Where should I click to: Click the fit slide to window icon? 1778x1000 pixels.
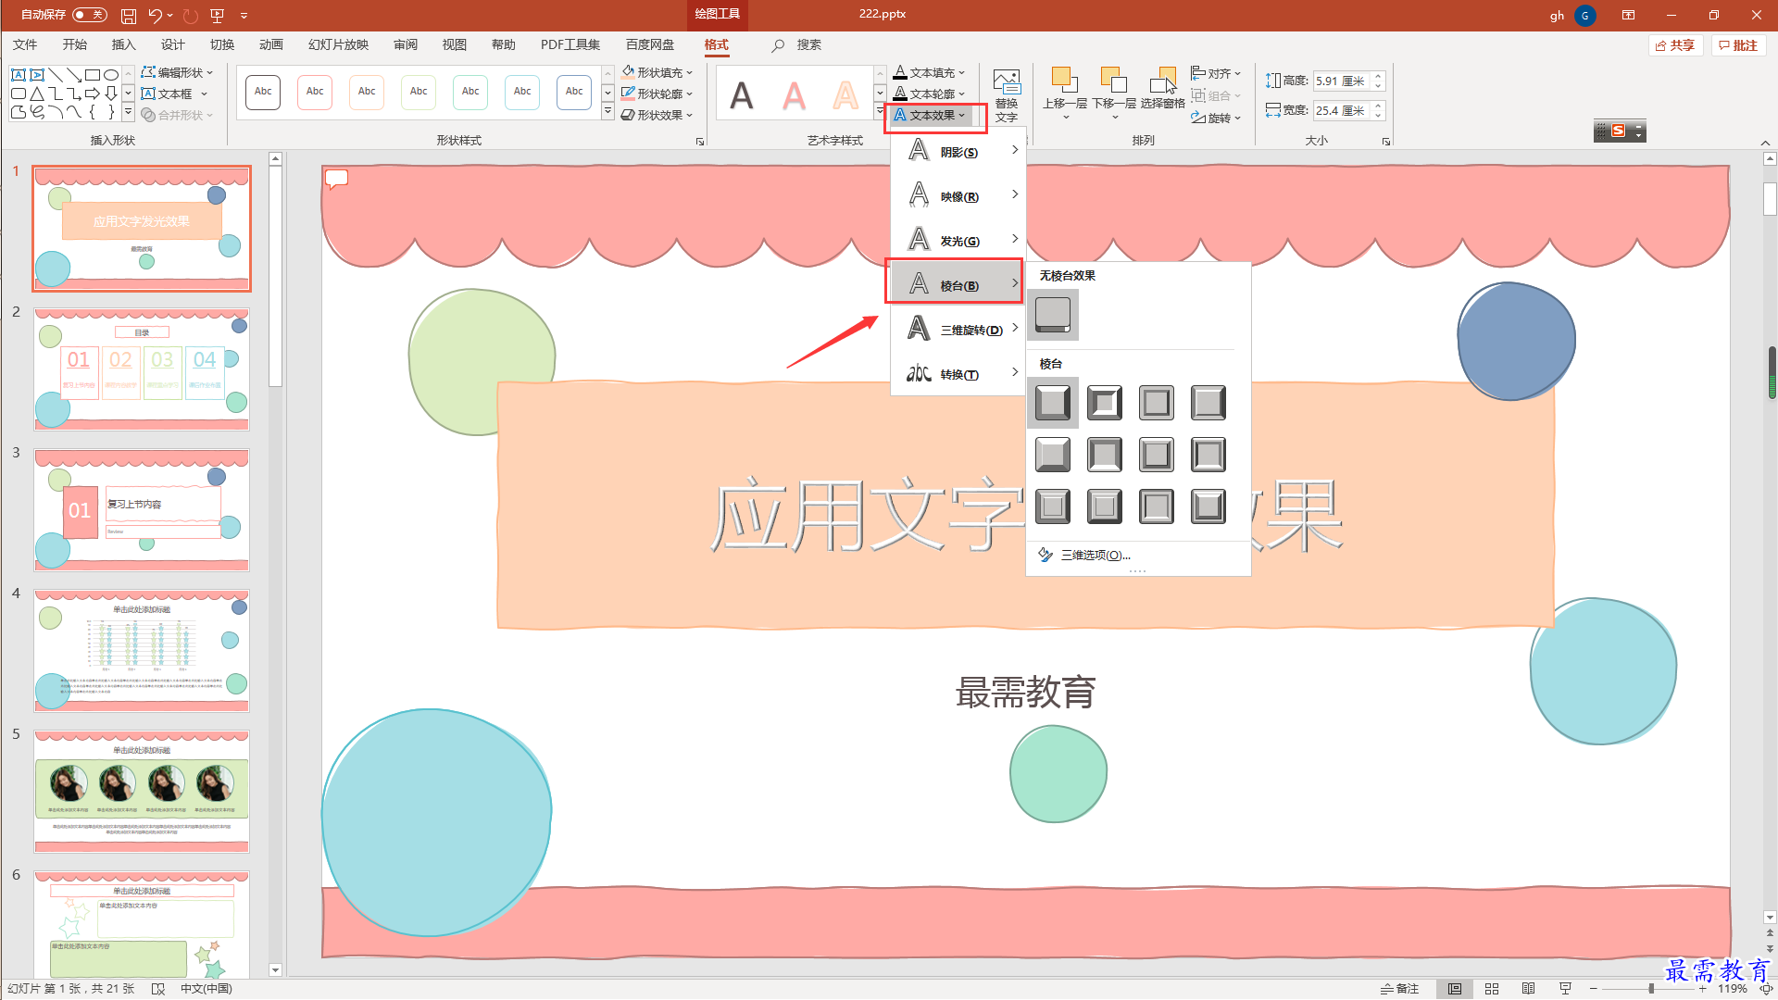click(1765, 988)
